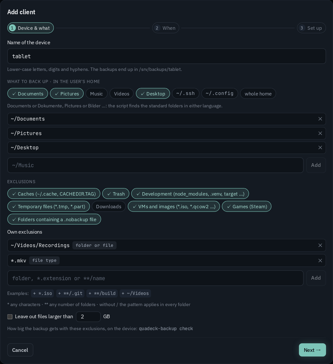Proceed with the Next button

[312, 350]
